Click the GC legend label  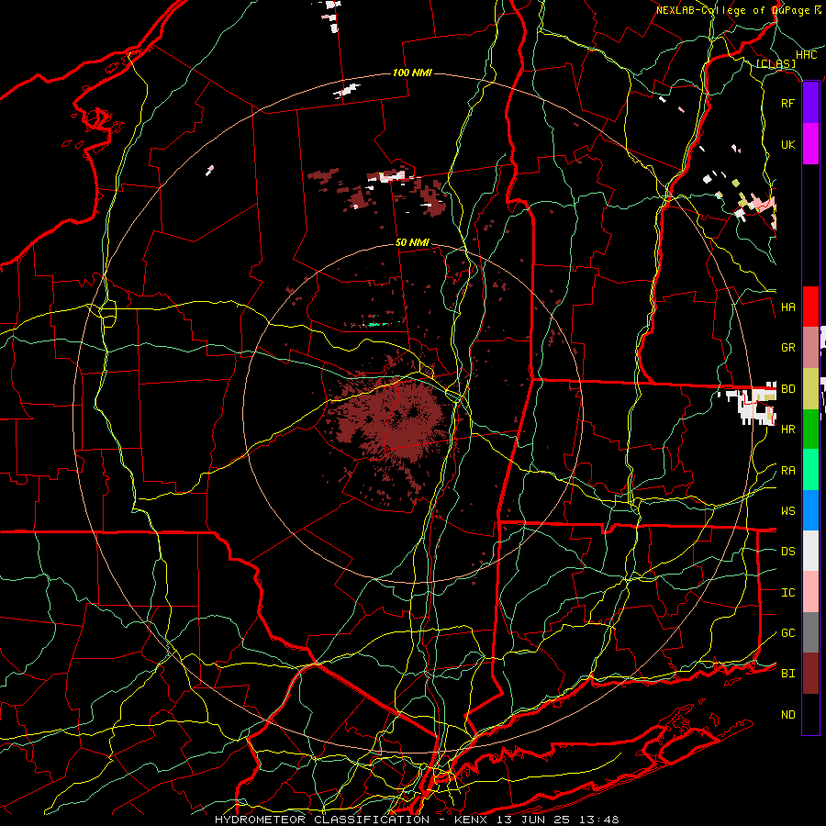(x=788, y=633)
